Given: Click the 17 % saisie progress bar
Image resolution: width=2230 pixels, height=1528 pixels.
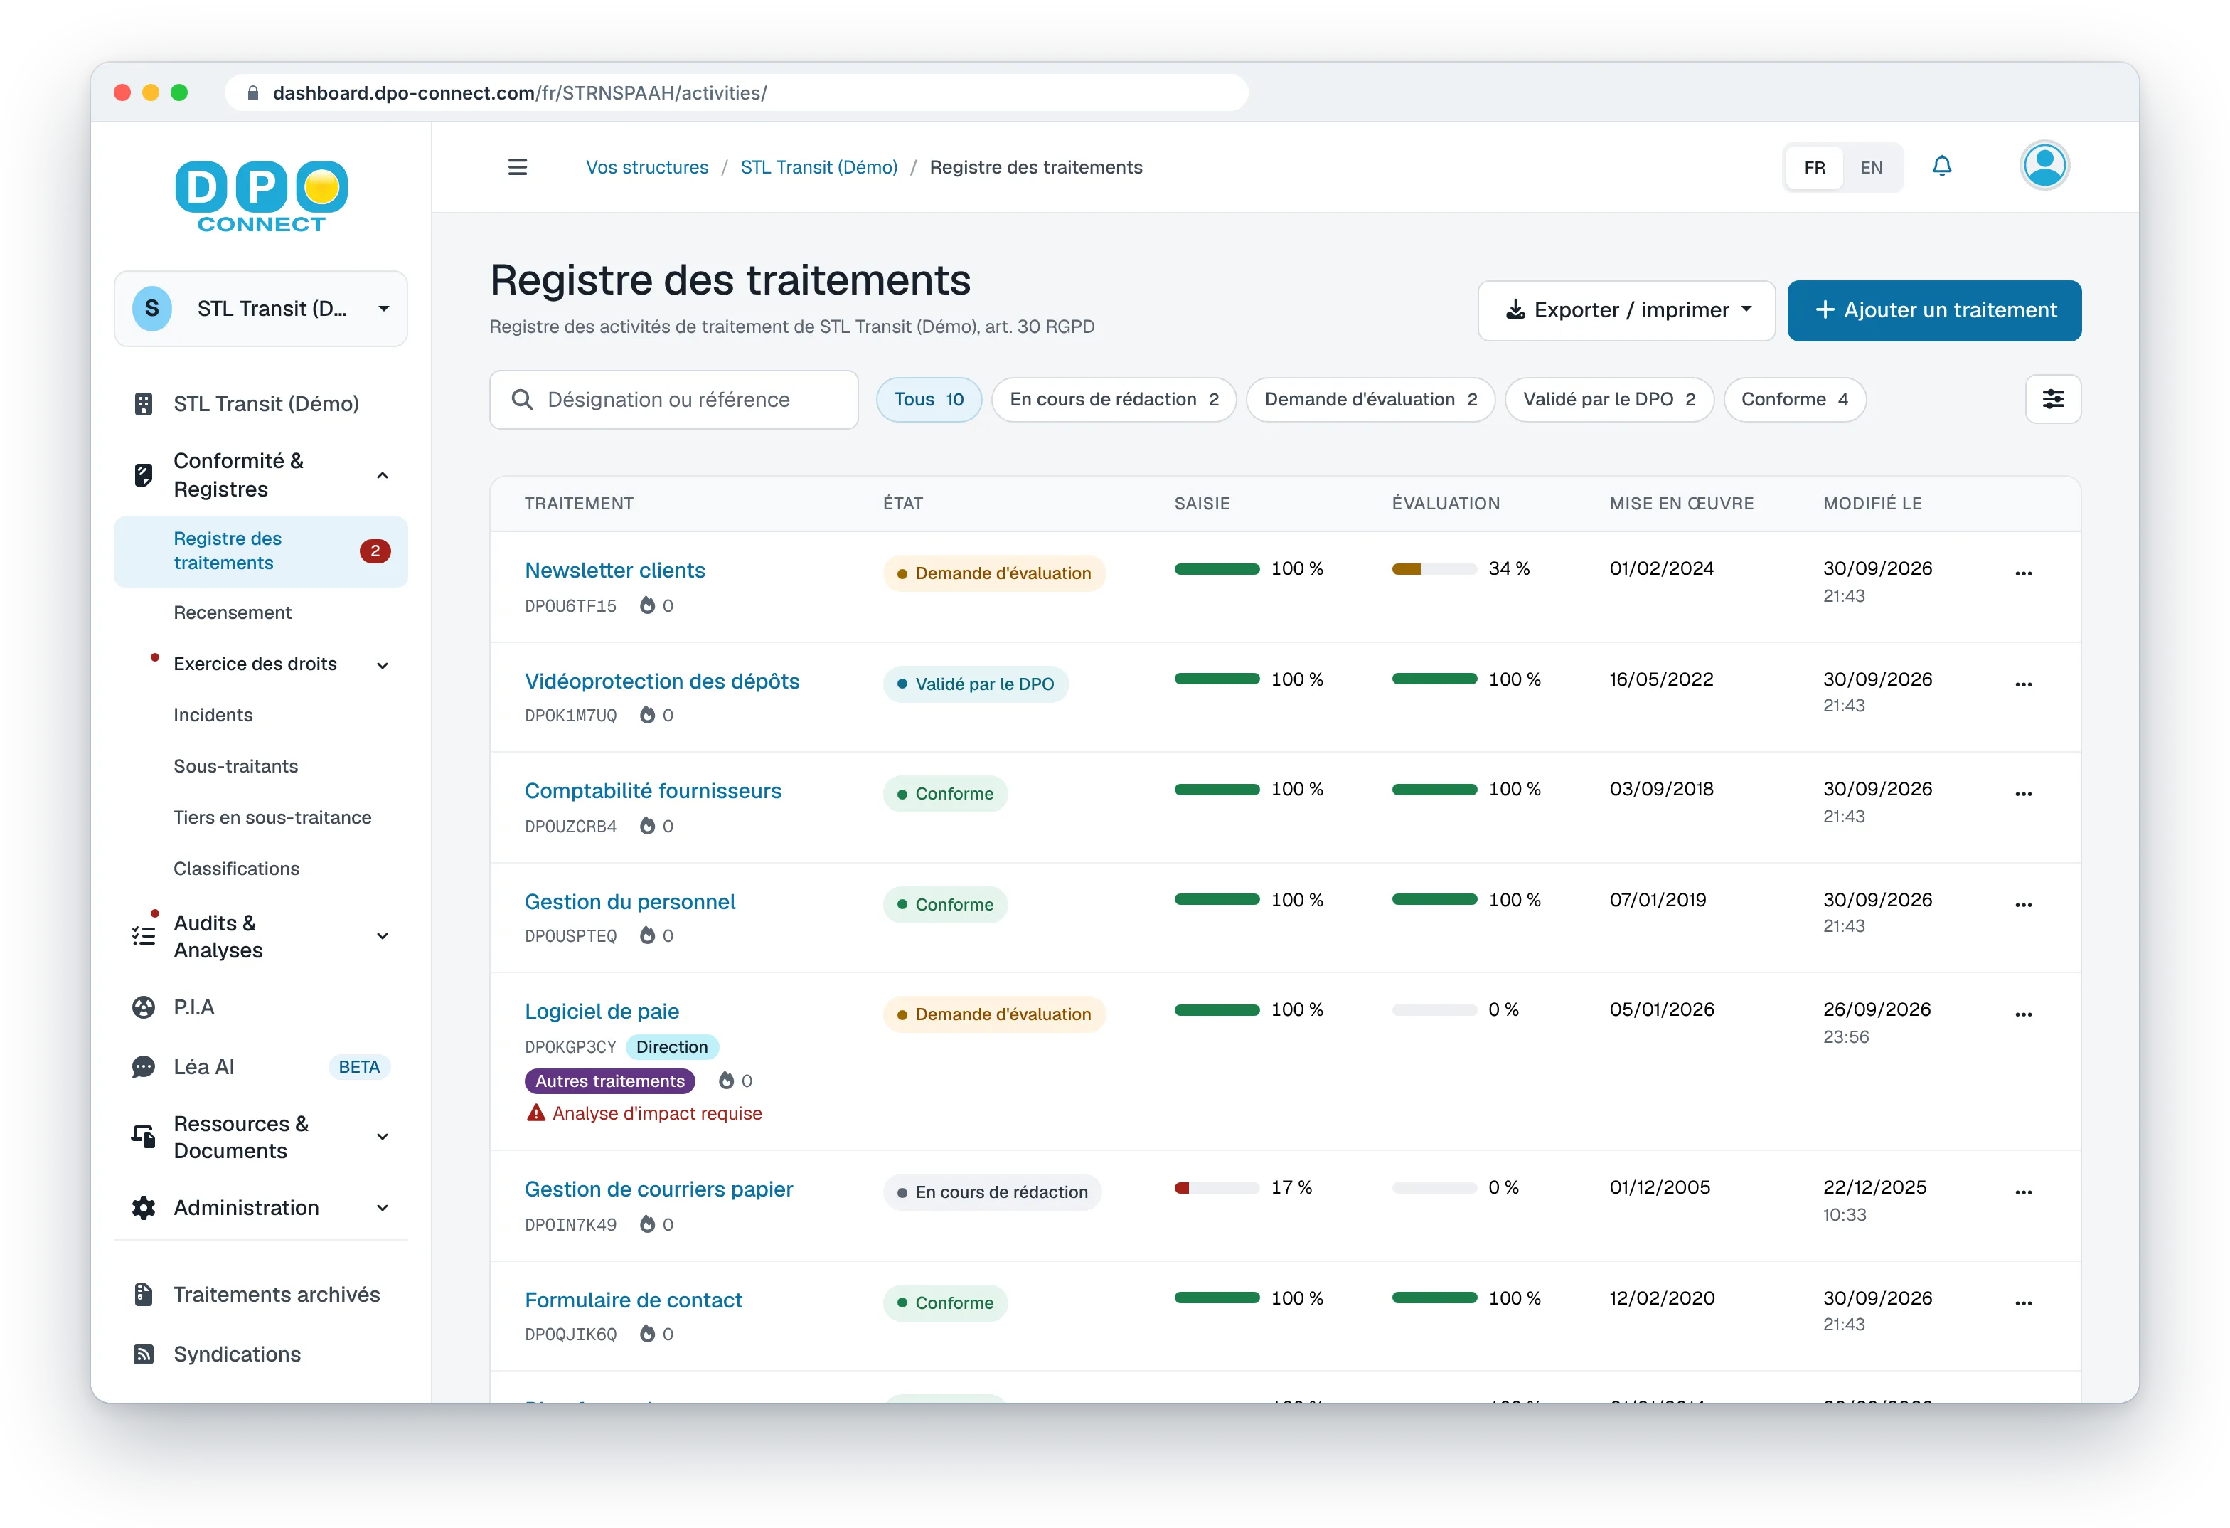Looking at the screenshot, I should pos(1216,1188).
